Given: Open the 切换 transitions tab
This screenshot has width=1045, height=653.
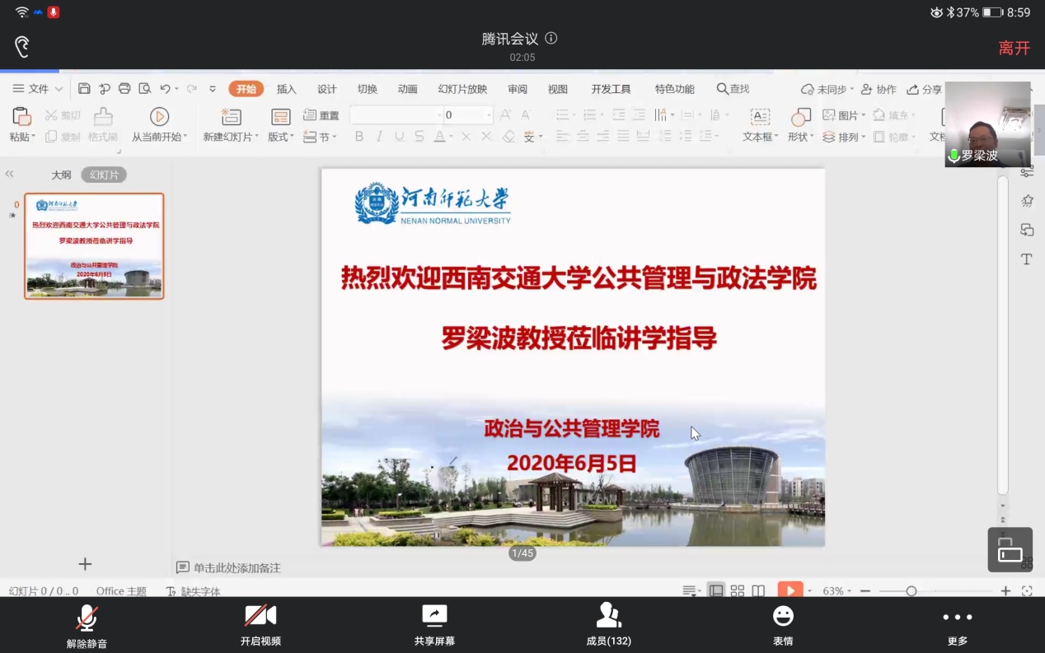Looking at the screenshot, I should pyautogui.click(x=368, y=89).
